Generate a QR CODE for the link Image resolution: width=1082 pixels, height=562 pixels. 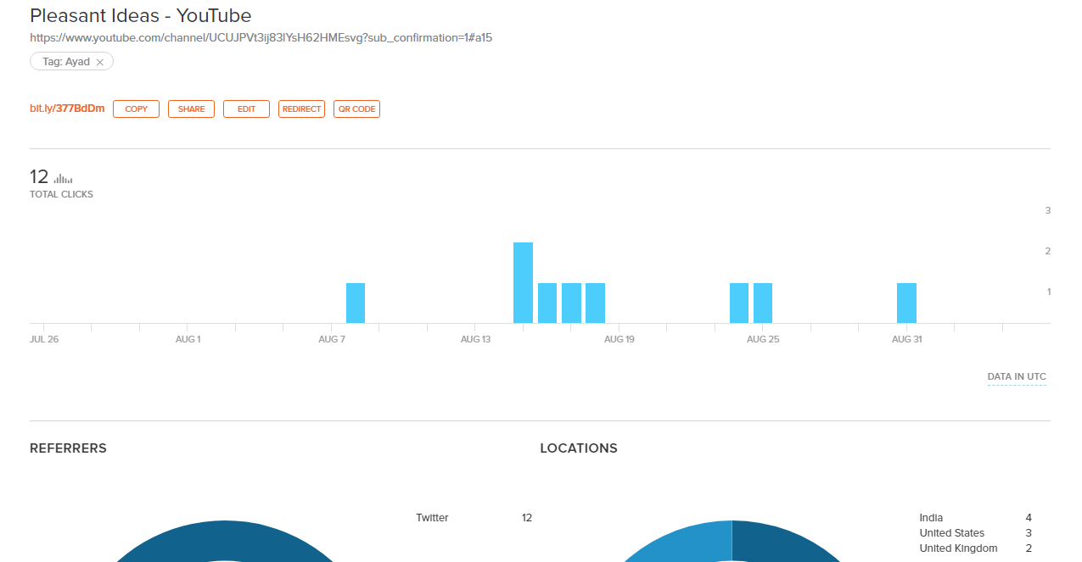(x=356, y=109)
